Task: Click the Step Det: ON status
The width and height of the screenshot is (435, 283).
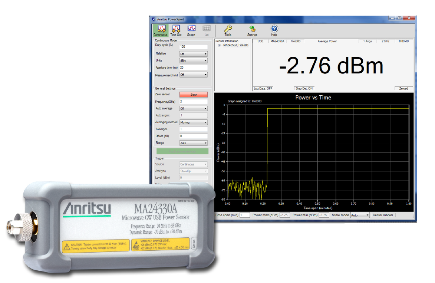Action: click(304, 89)
